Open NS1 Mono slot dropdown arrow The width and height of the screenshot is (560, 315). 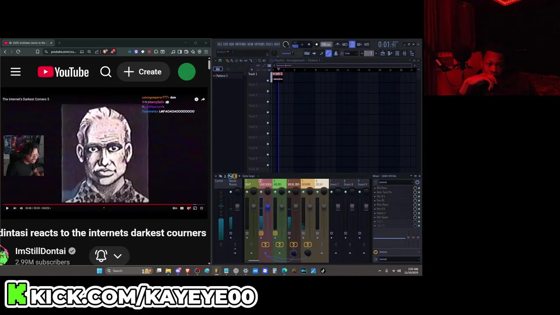(374, 188)
